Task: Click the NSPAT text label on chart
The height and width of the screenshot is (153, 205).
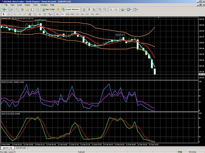Action: click(x=120, y=35)
